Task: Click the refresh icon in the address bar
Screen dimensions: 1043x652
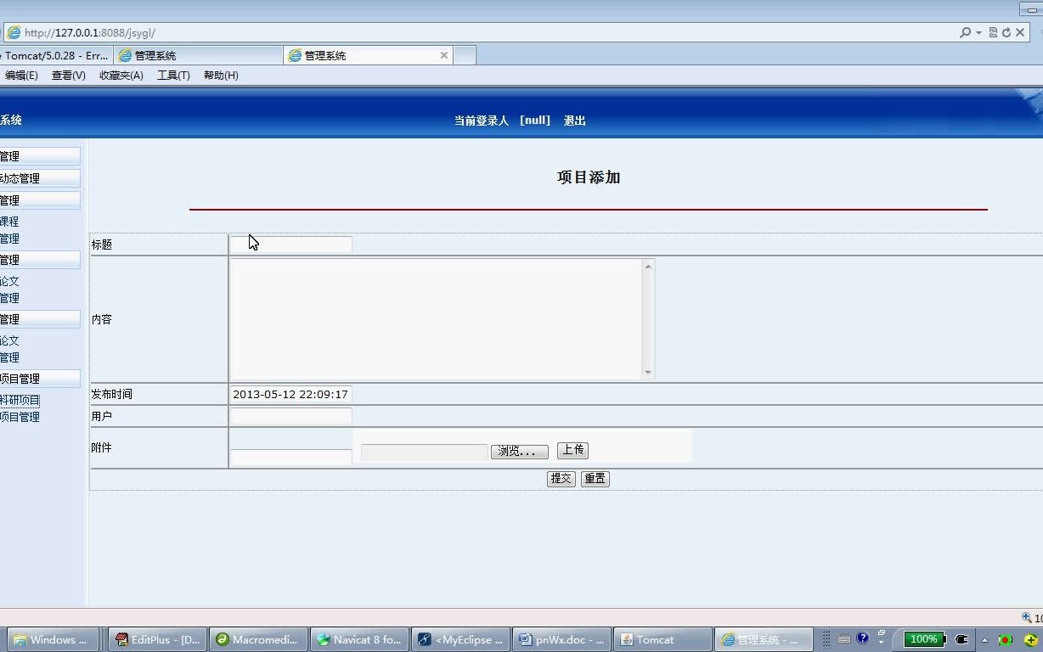Action: (x=1006, y=32)
